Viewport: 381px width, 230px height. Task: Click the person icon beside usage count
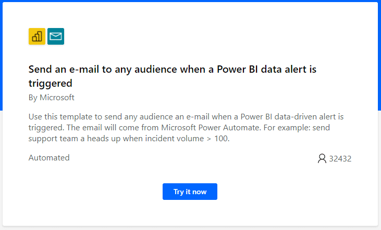click(x=322, y=158)
